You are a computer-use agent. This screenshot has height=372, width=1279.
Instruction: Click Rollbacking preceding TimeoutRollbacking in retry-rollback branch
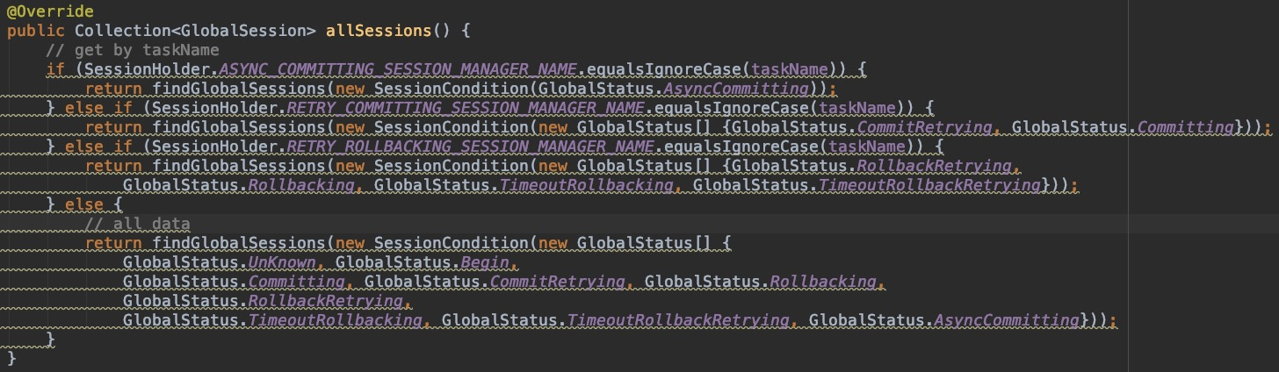(x=301, y=184)
